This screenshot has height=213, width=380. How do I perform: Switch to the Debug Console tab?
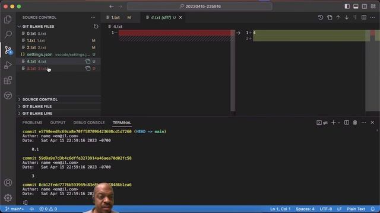(89, 122)
